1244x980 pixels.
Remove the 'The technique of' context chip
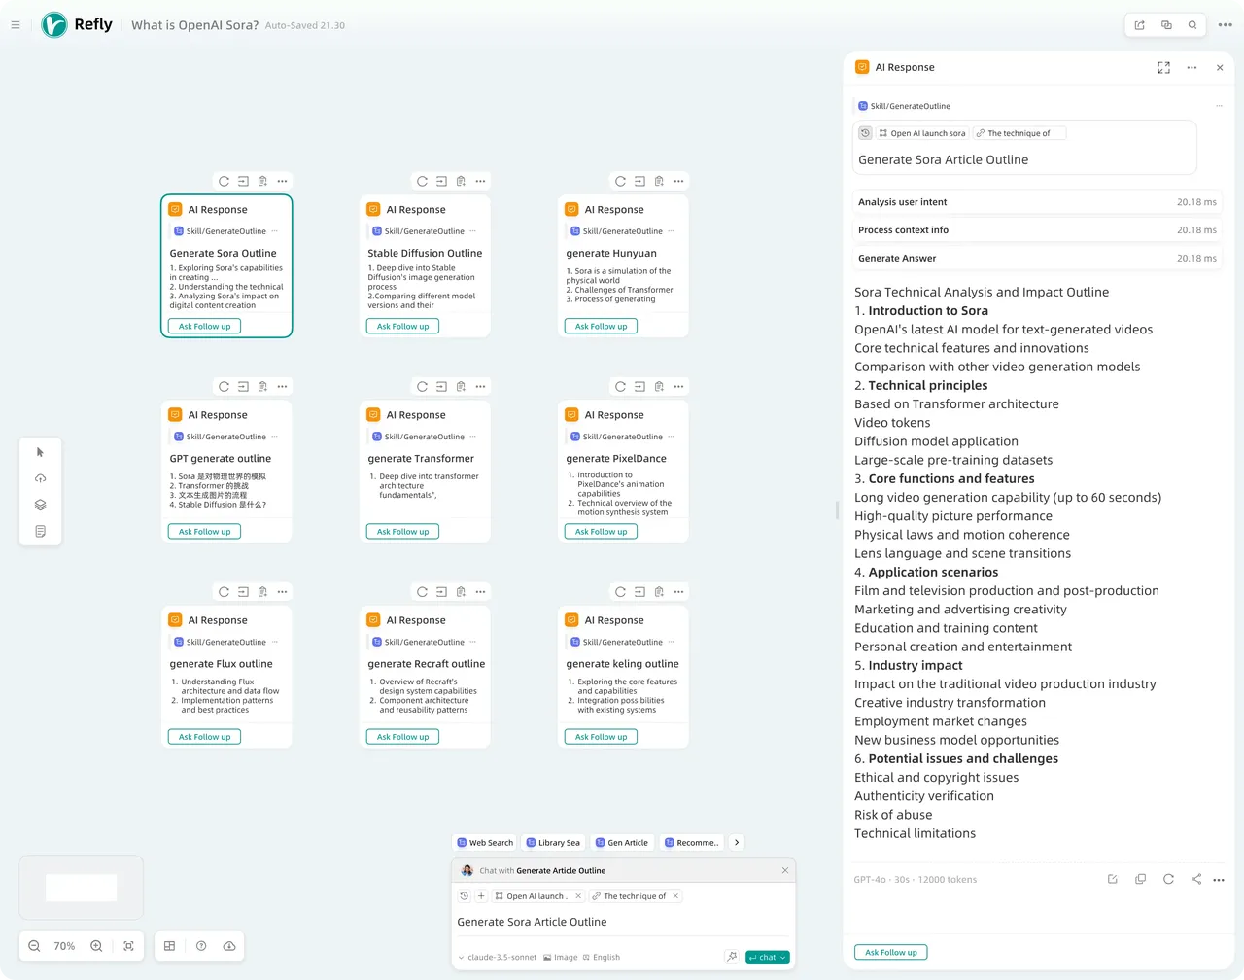(675, 896)
